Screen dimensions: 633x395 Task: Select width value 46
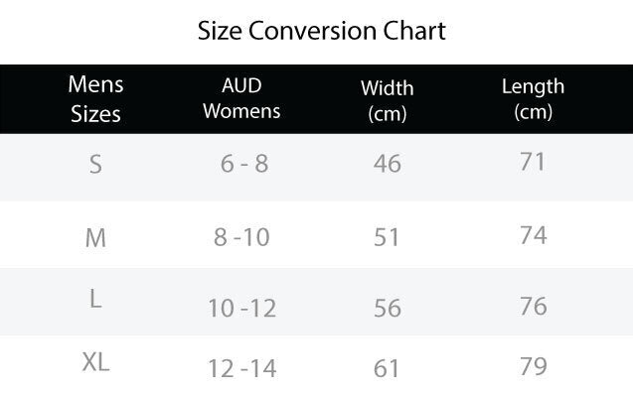(x=388, y=164)
